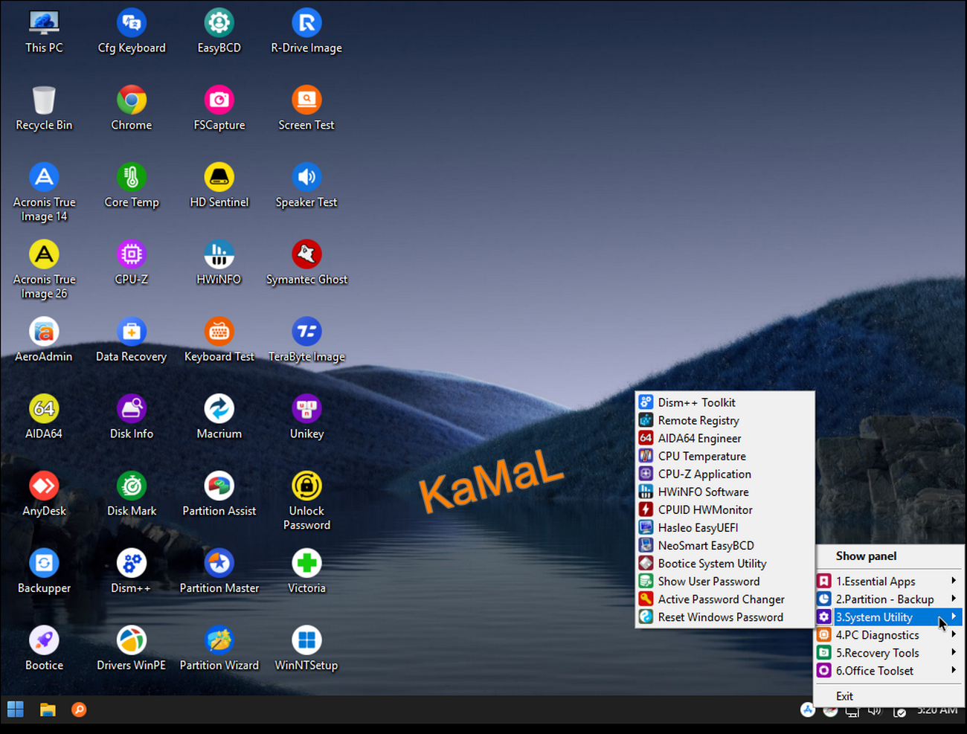Launch WinNTSetup desktop icon
967x734 pixels.
(x=306, y=649)
